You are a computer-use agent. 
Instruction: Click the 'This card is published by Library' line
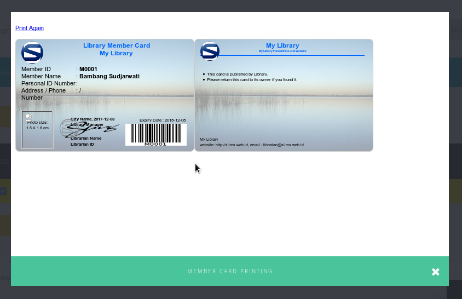(237, 74)
